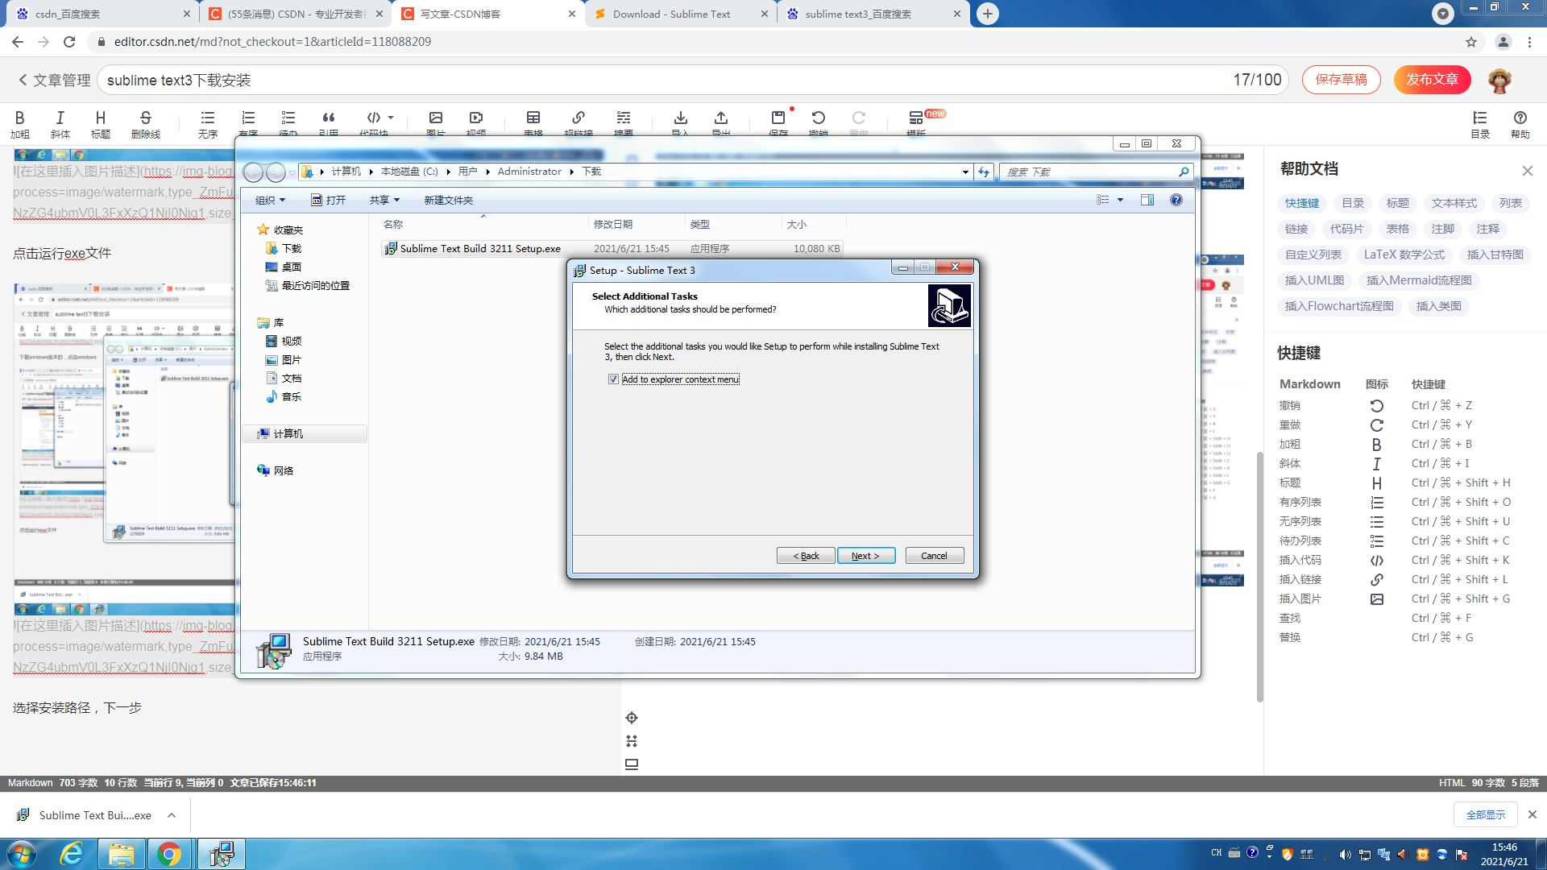Screen dimensions: 1547x870
Task: Click the publish article button
Action: 1432,79
